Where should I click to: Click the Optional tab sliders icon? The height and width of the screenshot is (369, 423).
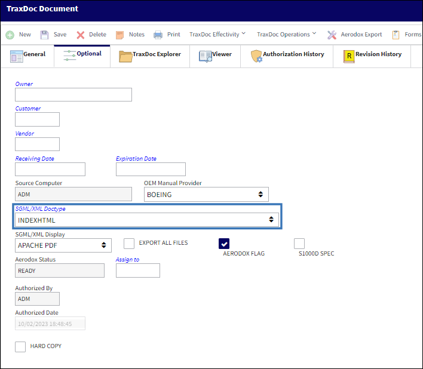pyautogui.click(x=69, y=56)
